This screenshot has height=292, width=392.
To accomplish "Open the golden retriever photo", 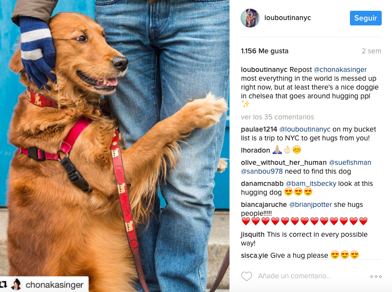I will pos(115,146).
